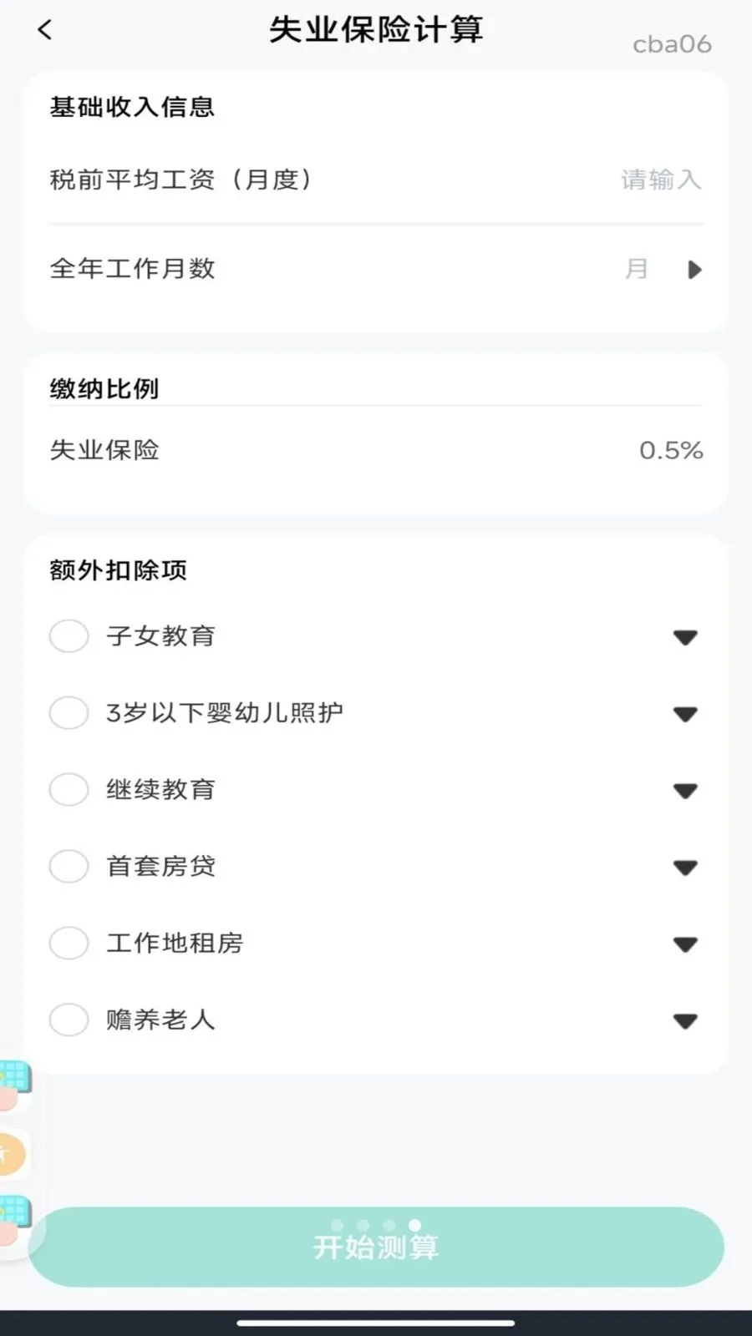752x1336 pixels.
Task: Select the 首套房贷 radio button
Action: (69, 867)
